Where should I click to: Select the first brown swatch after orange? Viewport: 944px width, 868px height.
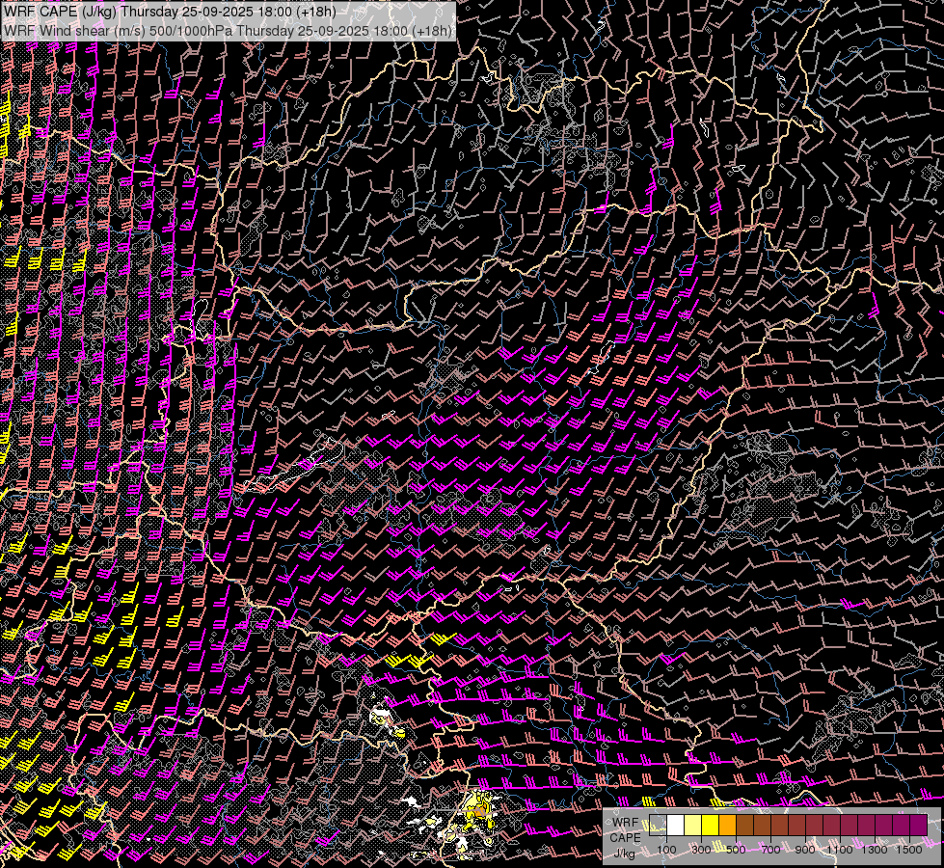[x=745, y=825]
